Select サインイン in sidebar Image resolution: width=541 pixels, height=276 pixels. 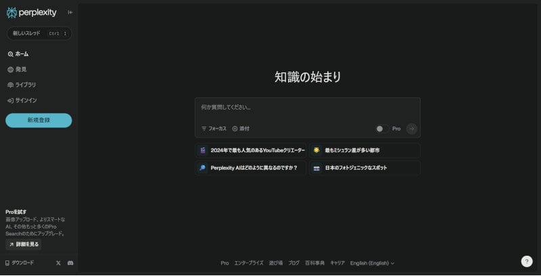[x=22, y=100]
